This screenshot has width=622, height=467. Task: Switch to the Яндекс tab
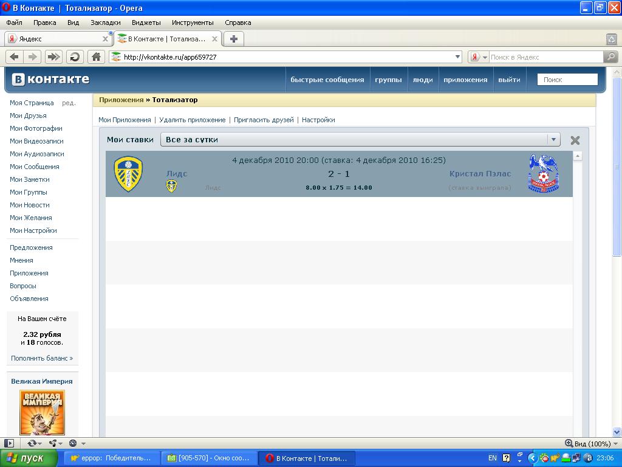click(59, 39)
